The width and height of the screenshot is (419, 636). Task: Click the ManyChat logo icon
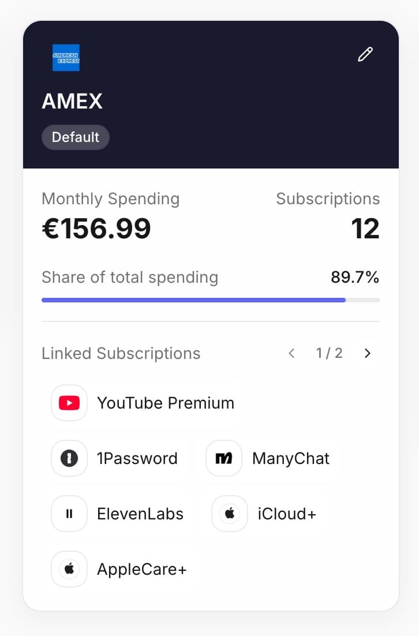pyautogui.click(x=224, y=458)
